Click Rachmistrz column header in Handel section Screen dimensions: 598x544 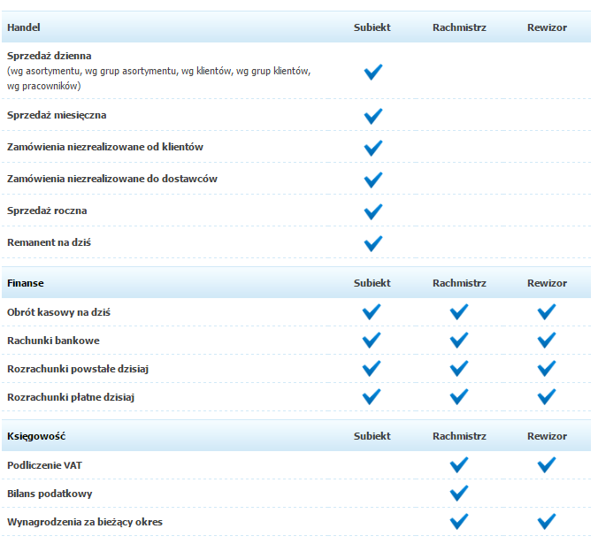coord(459,27)
